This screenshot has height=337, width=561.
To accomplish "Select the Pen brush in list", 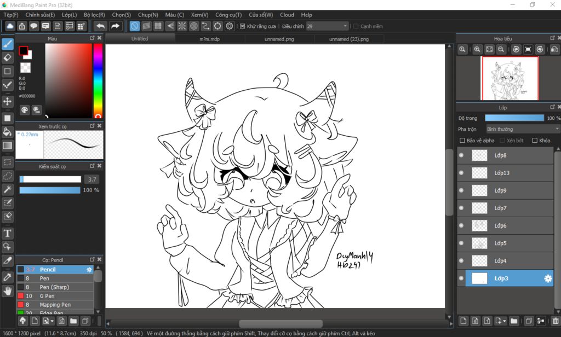I will tap(55, 278).
